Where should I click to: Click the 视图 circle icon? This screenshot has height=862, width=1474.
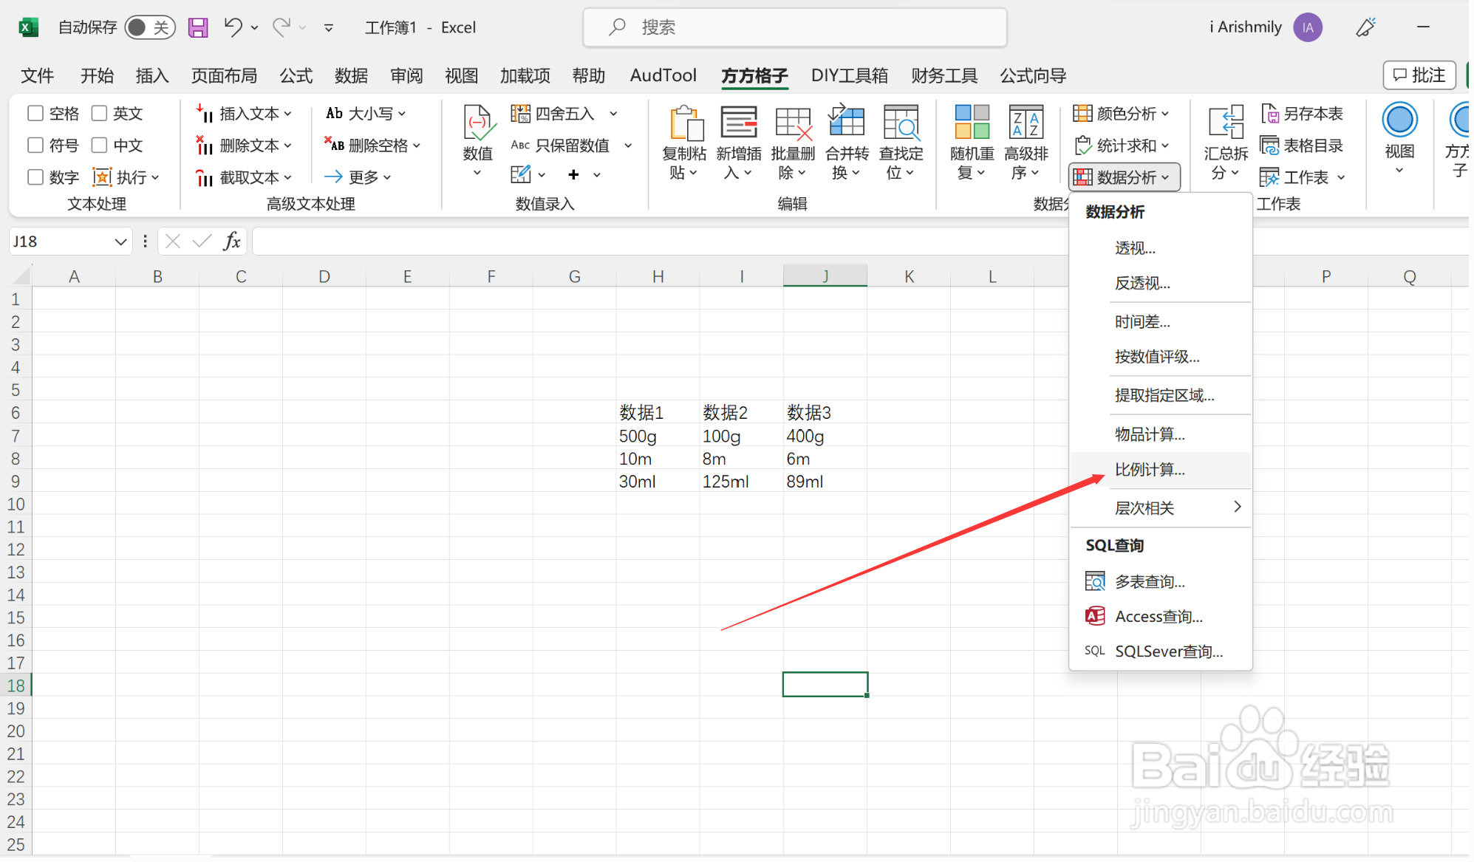click(x=1399, y=120)
